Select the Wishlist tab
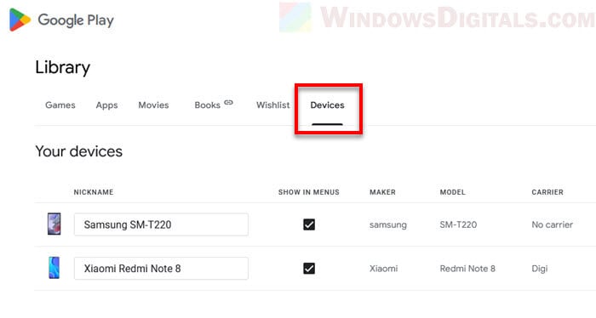 (x=273, y=105)
